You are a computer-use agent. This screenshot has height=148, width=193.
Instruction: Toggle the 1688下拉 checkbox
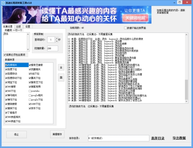30,104
